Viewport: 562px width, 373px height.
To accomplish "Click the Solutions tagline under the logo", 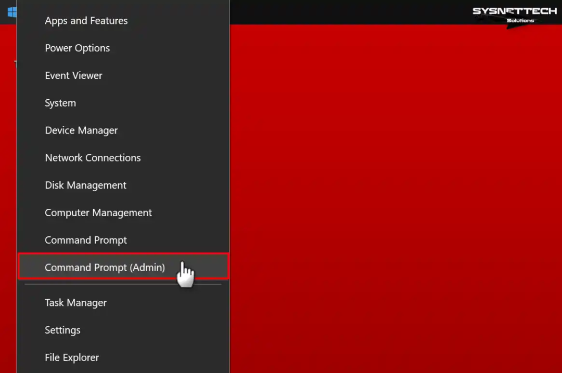I will pos(520,20).
